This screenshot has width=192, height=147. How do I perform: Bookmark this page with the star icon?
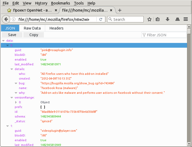[149, 19]
